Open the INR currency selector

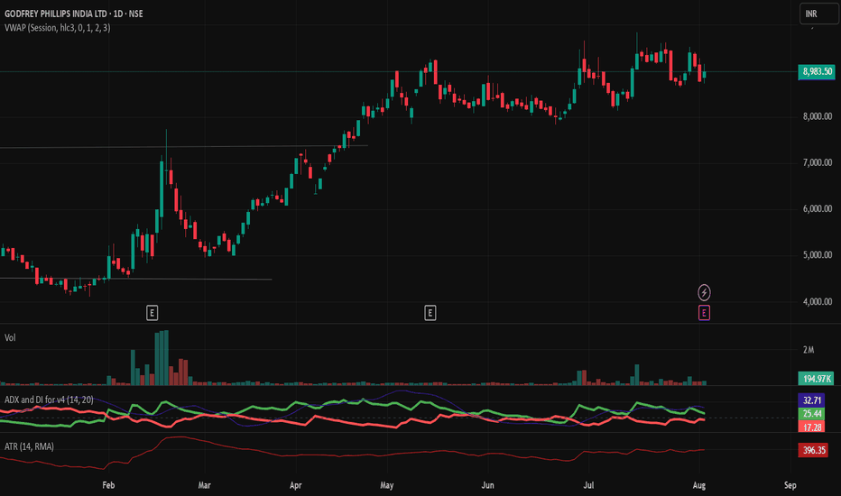[818, 14]
